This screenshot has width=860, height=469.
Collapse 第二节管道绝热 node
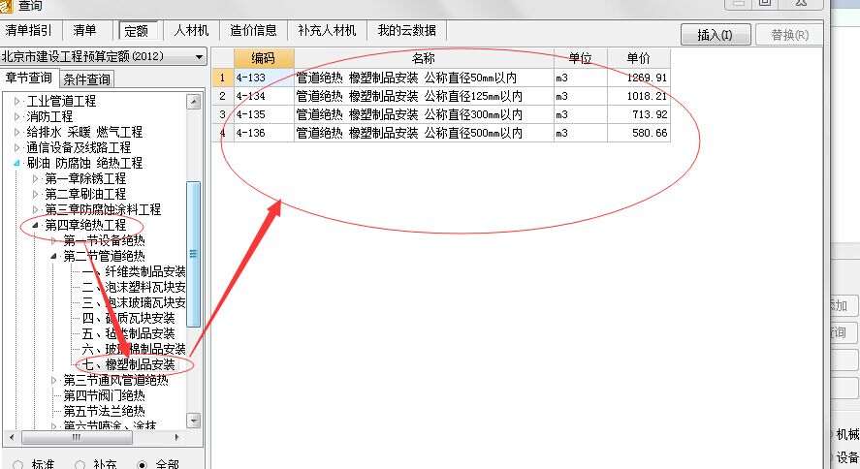click(53, 256)
